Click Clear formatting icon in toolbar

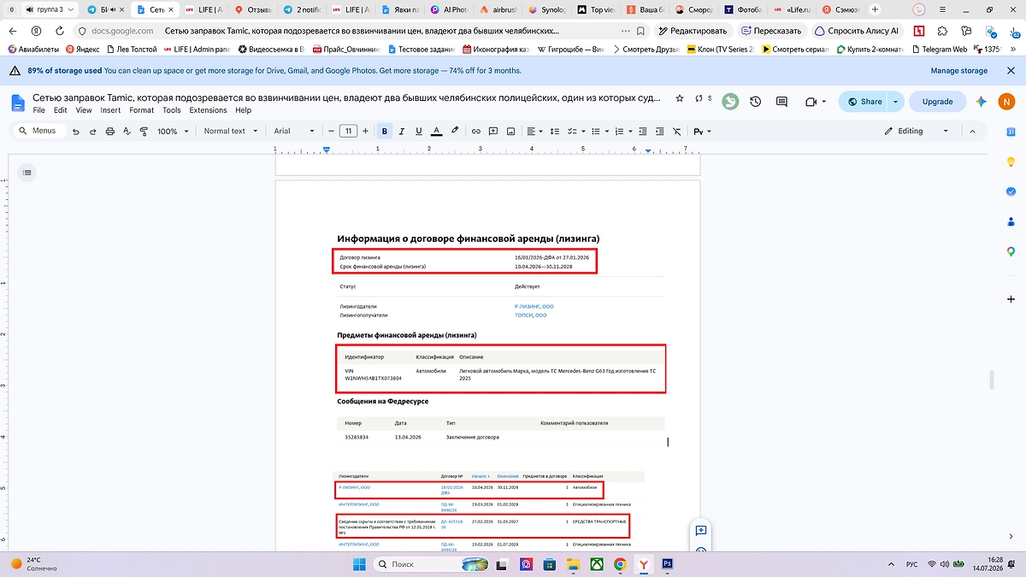click(x=676, y=132)
